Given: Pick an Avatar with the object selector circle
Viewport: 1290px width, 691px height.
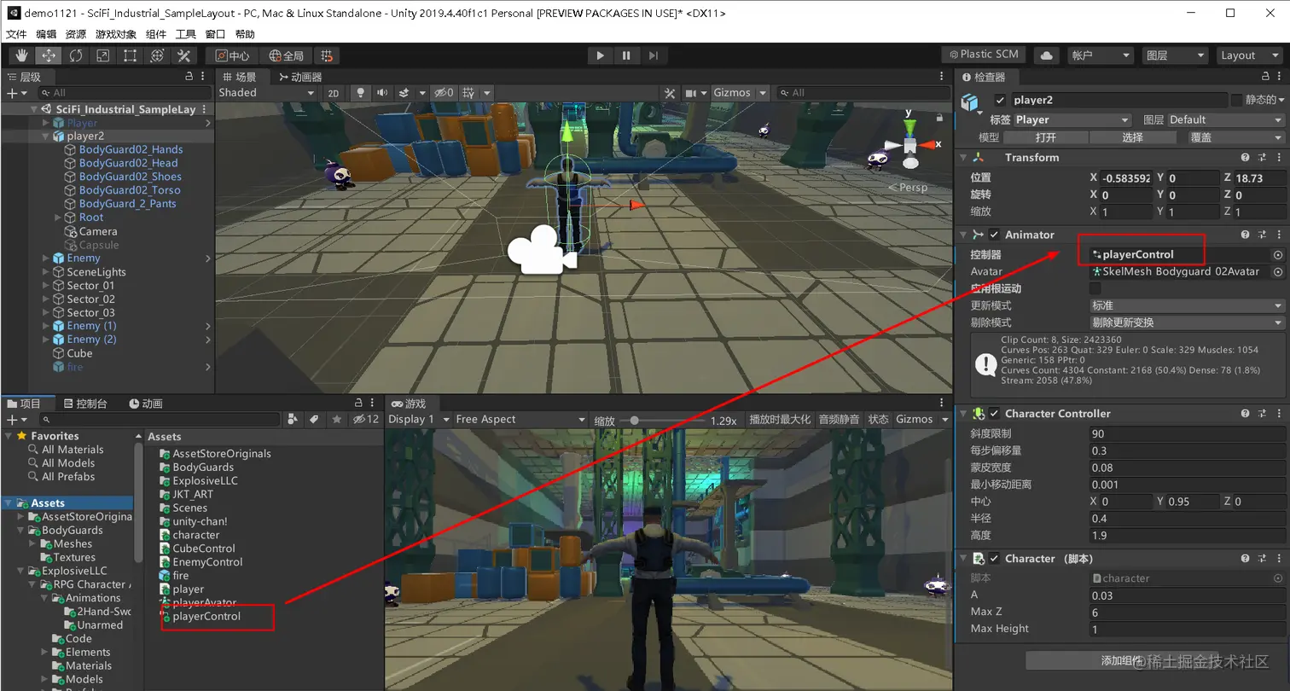Looking at the screenshot, I should point(1278,272).
